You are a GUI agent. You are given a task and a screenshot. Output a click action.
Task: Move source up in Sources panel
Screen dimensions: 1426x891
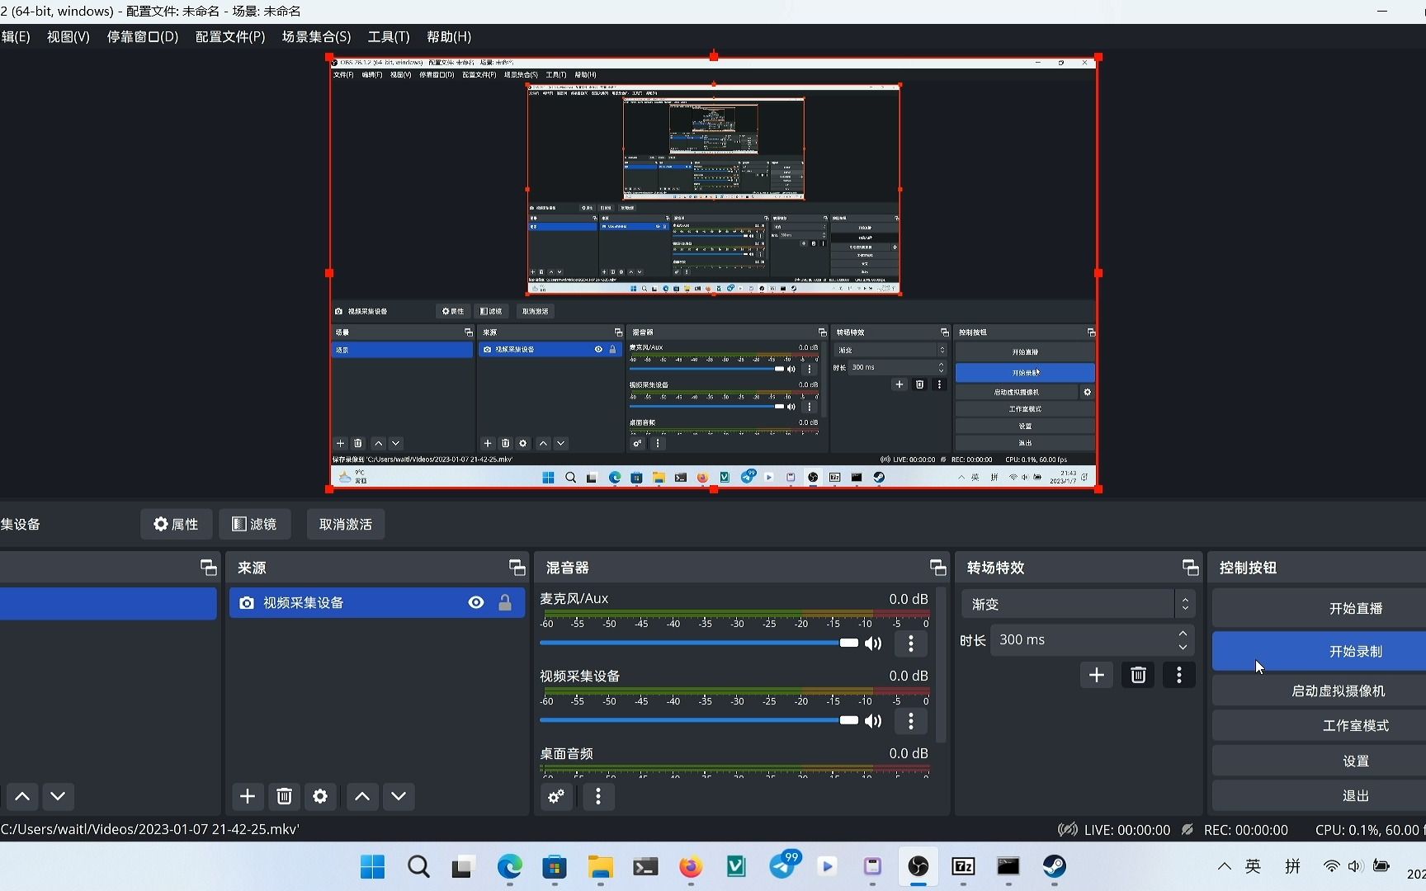point(362,796)
